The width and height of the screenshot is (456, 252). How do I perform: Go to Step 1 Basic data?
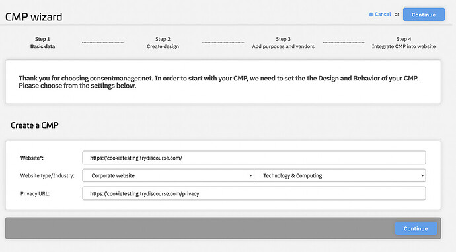point(42,43)
